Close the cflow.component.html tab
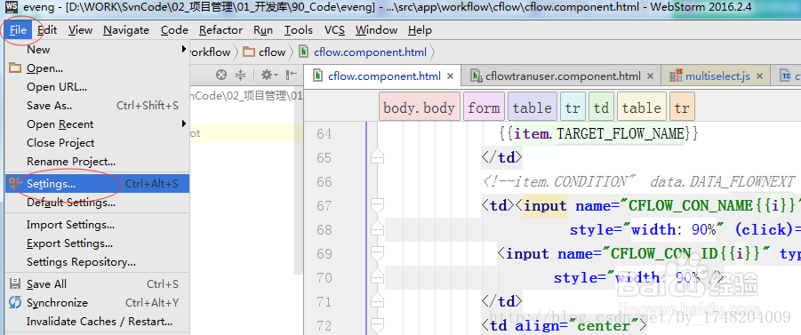This screenshot has height=335, width=801. [451, 76]
